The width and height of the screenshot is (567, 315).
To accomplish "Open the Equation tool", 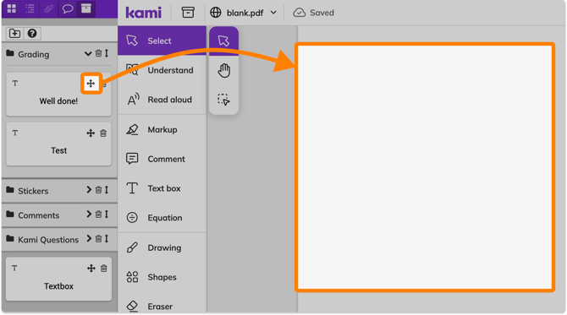I will [162, 218].
